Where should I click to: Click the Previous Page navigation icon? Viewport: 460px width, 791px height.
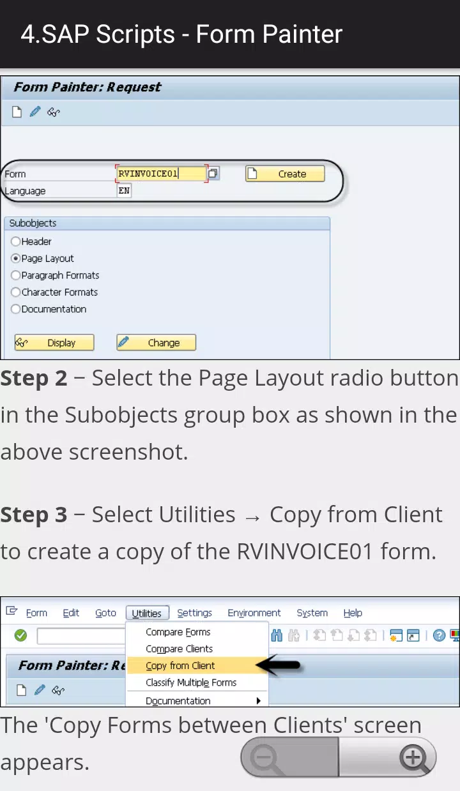pos(336,635)
